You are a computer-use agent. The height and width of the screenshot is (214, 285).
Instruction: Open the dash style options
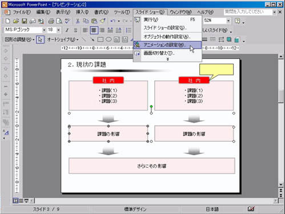(212, 39)
